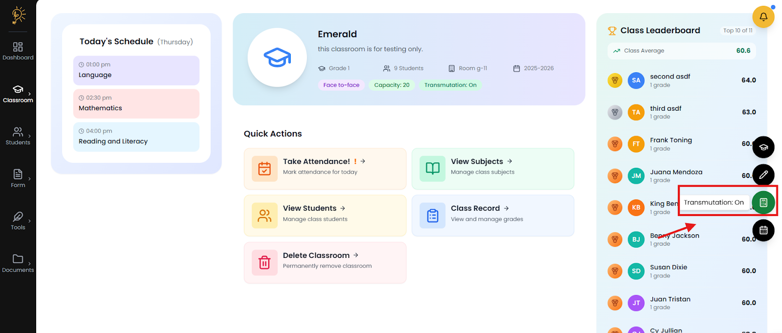This screenshot has height=333, width=782.
Task: Expand the Form sidebar menu
Action: click(x=18, y=178)
